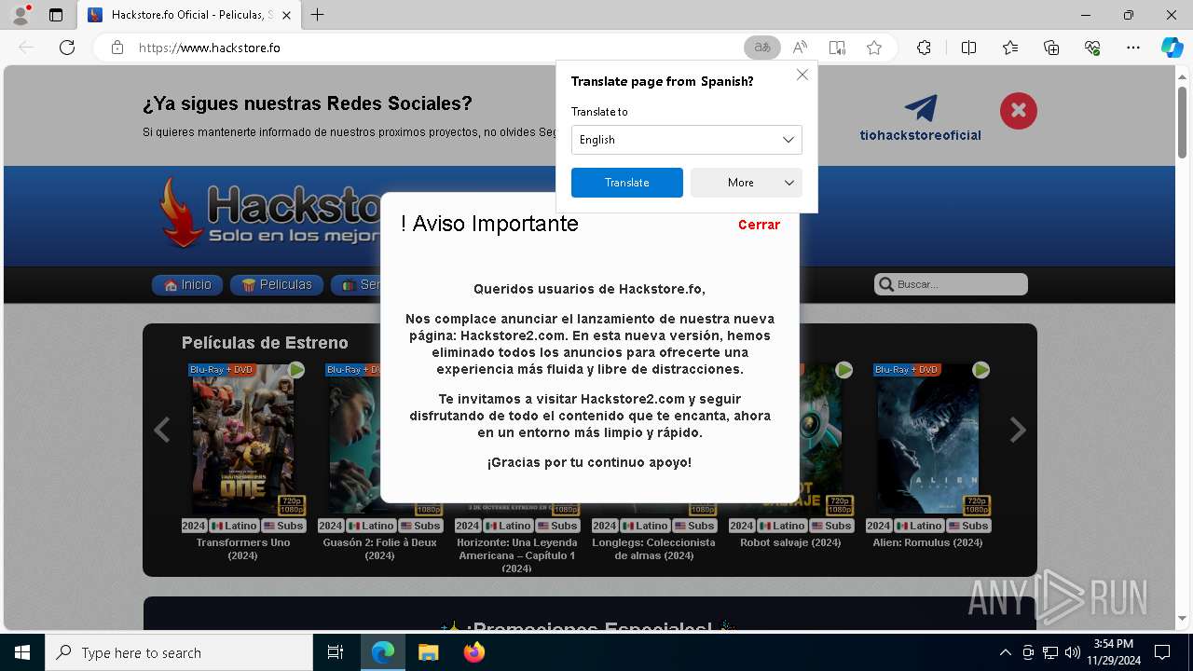Dismiss social banner with red X
The height and width of the screenshot is (671, 1193).
[x=1019, y=111]
